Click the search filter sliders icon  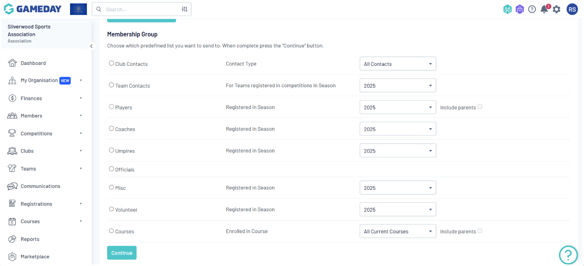click(184, 9)
